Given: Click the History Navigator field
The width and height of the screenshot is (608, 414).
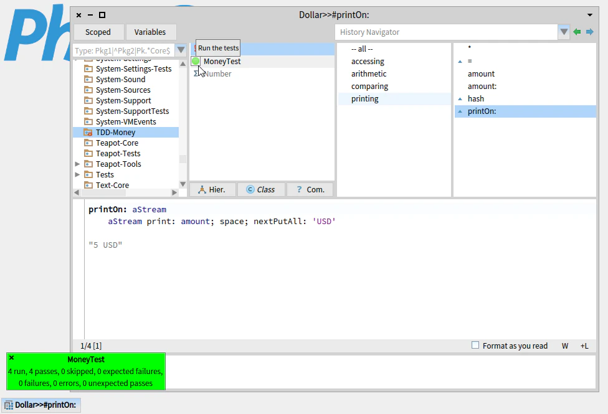Looking at the screenshot, I should click(446, 32).
